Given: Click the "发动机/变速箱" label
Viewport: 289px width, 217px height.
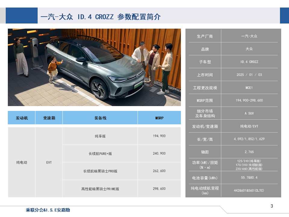Looking at the screenshot, I should [x=205, y=126].
